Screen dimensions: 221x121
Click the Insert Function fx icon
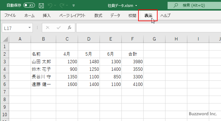70,28
